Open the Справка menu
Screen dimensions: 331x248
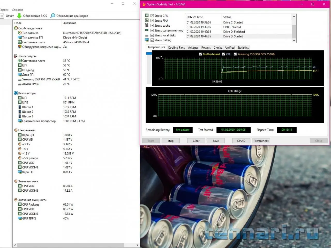click(18, 10)
